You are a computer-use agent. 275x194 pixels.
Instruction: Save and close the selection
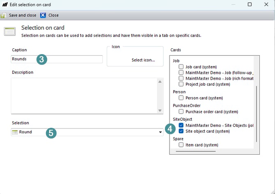point(18,15)
